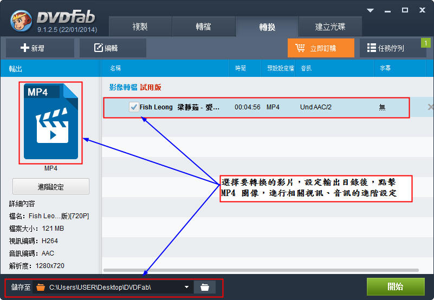Switch to the 建立光碟 tab
The width and height of the screenshot is (434, 300).
click(331, 27)
